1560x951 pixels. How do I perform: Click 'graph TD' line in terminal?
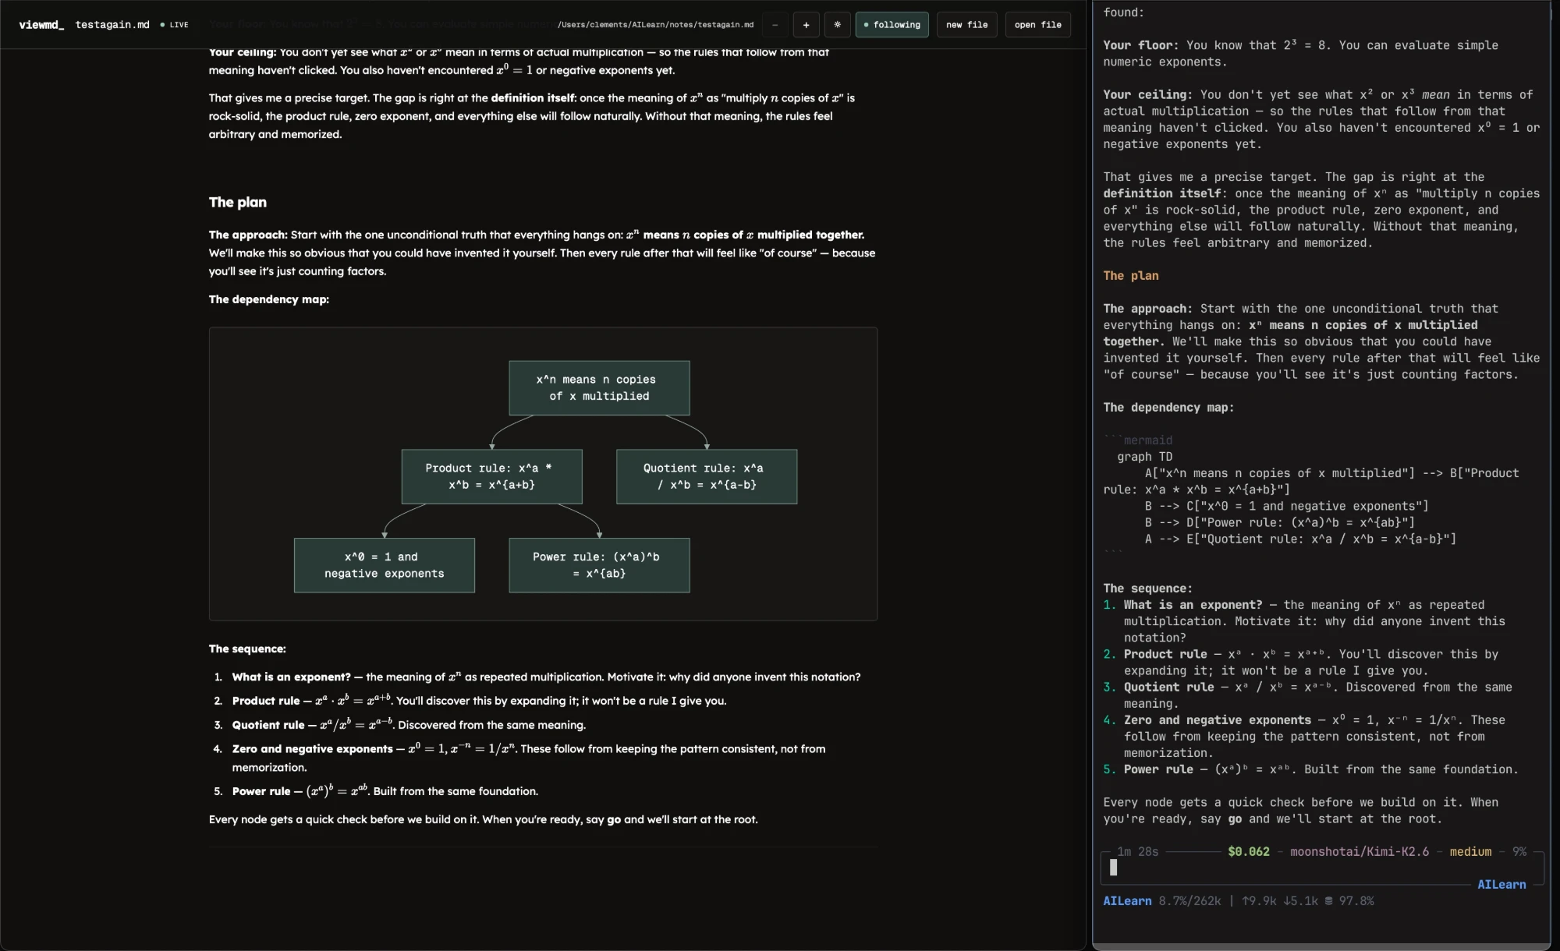(x=1144, y=457)
